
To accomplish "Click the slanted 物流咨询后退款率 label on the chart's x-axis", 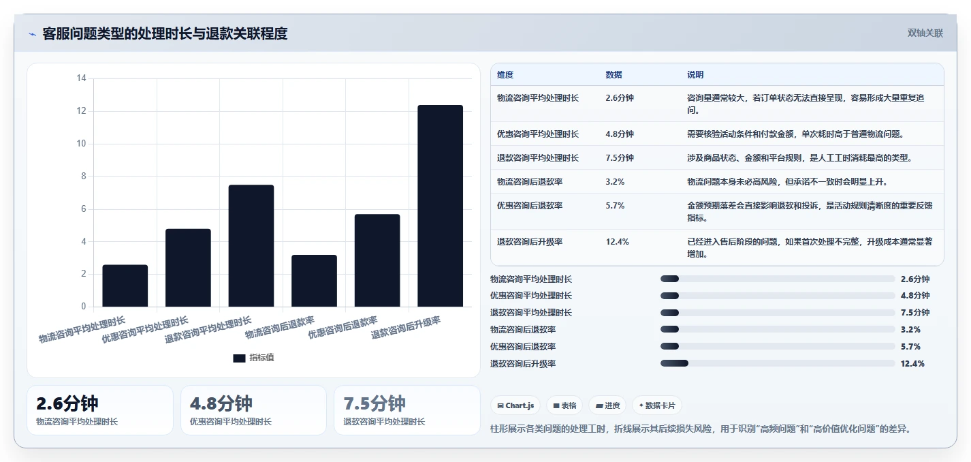I will (x=280, y=328).
